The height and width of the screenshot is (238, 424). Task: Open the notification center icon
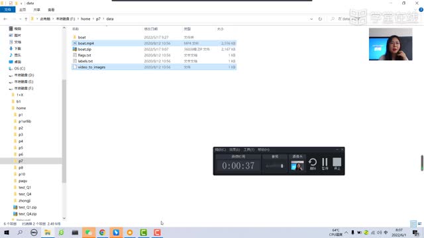coord(415,232)
